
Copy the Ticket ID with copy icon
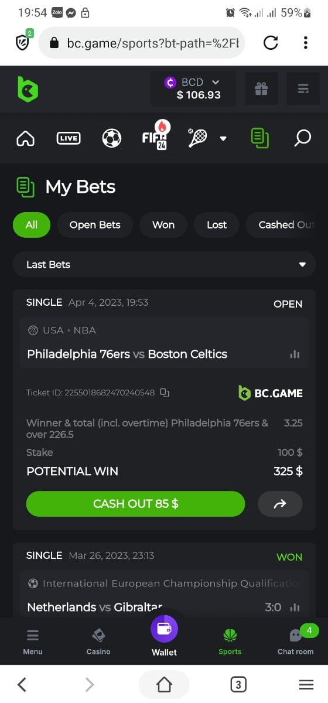[x=165, y=393]
